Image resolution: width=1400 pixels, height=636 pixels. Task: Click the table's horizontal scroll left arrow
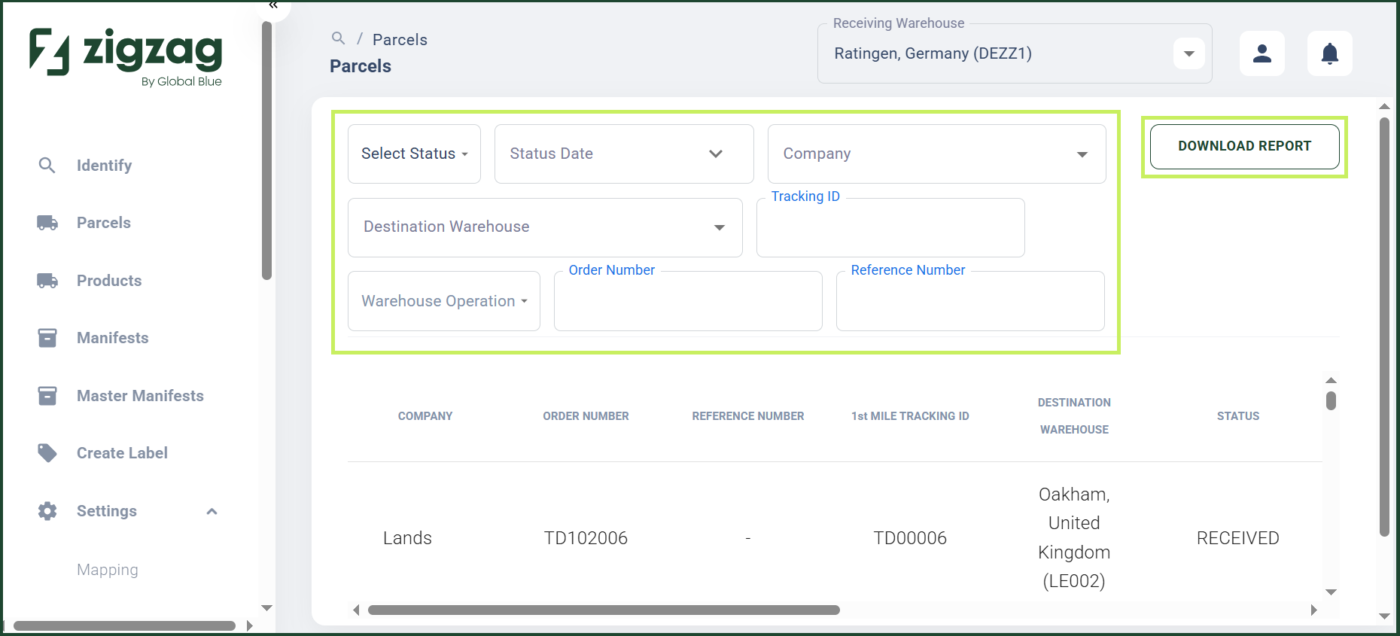click(x=356, y=610)
